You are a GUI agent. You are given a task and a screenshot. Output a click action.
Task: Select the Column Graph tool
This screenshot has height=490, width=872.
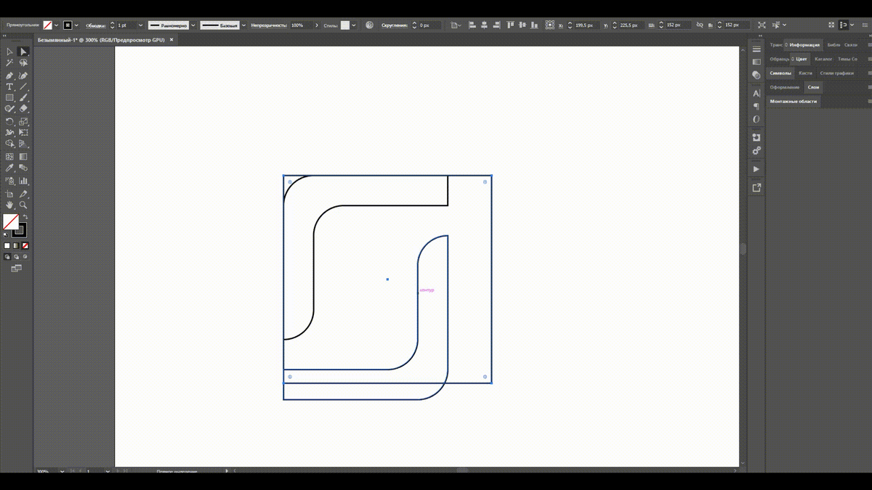coord(23,181)
